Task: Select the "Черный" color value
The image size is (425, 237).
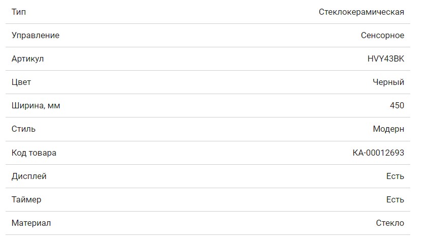Action: point(388,82)
